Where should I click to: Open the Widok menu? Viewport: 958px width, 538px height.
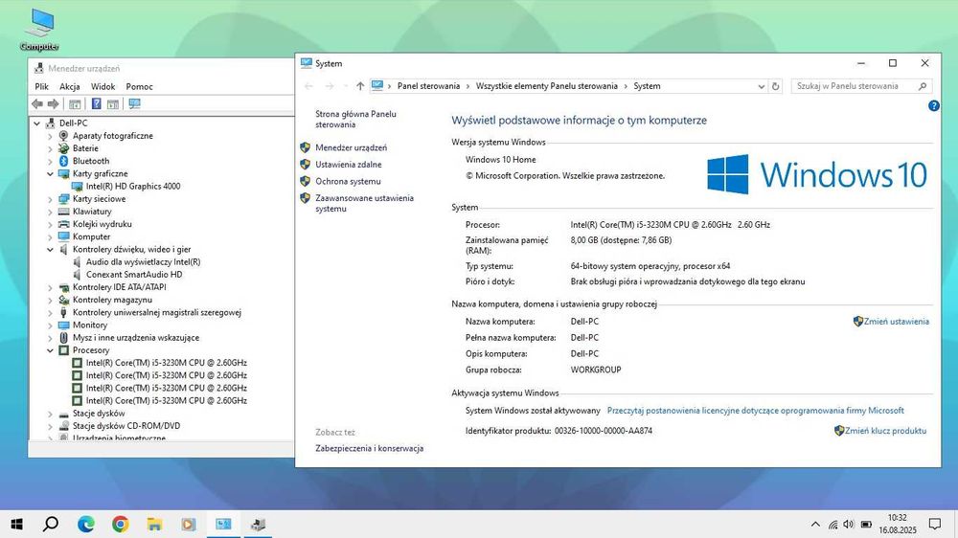(x=103, y=87)
